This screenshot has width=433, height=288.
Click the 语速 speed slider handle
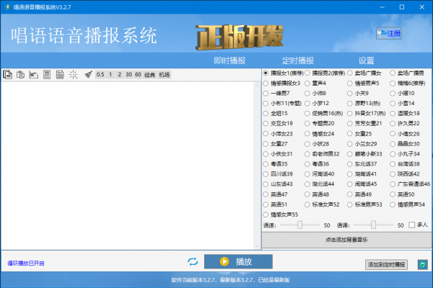299,225
